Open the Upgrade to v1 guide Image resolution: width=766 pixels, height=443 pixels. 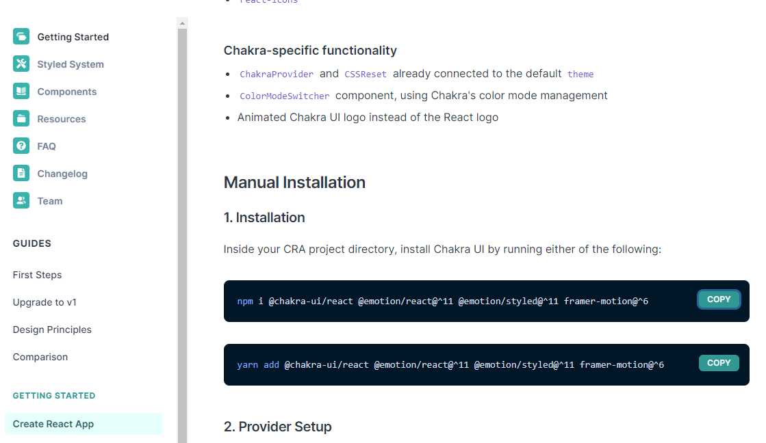click(x=44, y=302)
